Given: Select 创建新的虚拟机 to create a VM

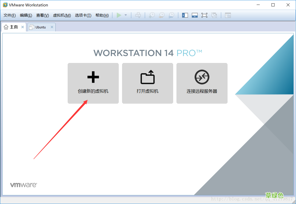Looking at the screenshot, I should (93, 83).
